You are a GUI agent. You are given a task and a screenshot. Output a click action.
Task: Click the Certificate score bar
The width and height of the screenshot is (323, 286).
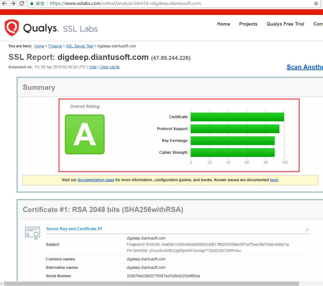[x=237, y=117]
